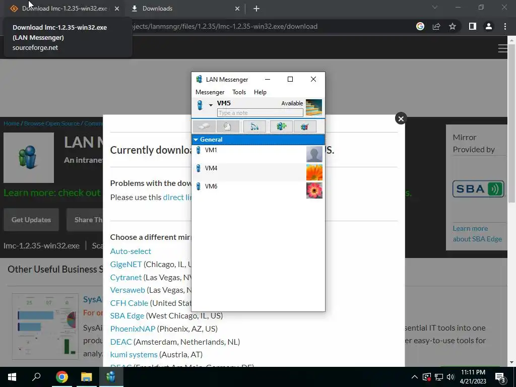Bookmark this page with the star icon
This screenshot has width=516, height=387.
pos(453,26)
